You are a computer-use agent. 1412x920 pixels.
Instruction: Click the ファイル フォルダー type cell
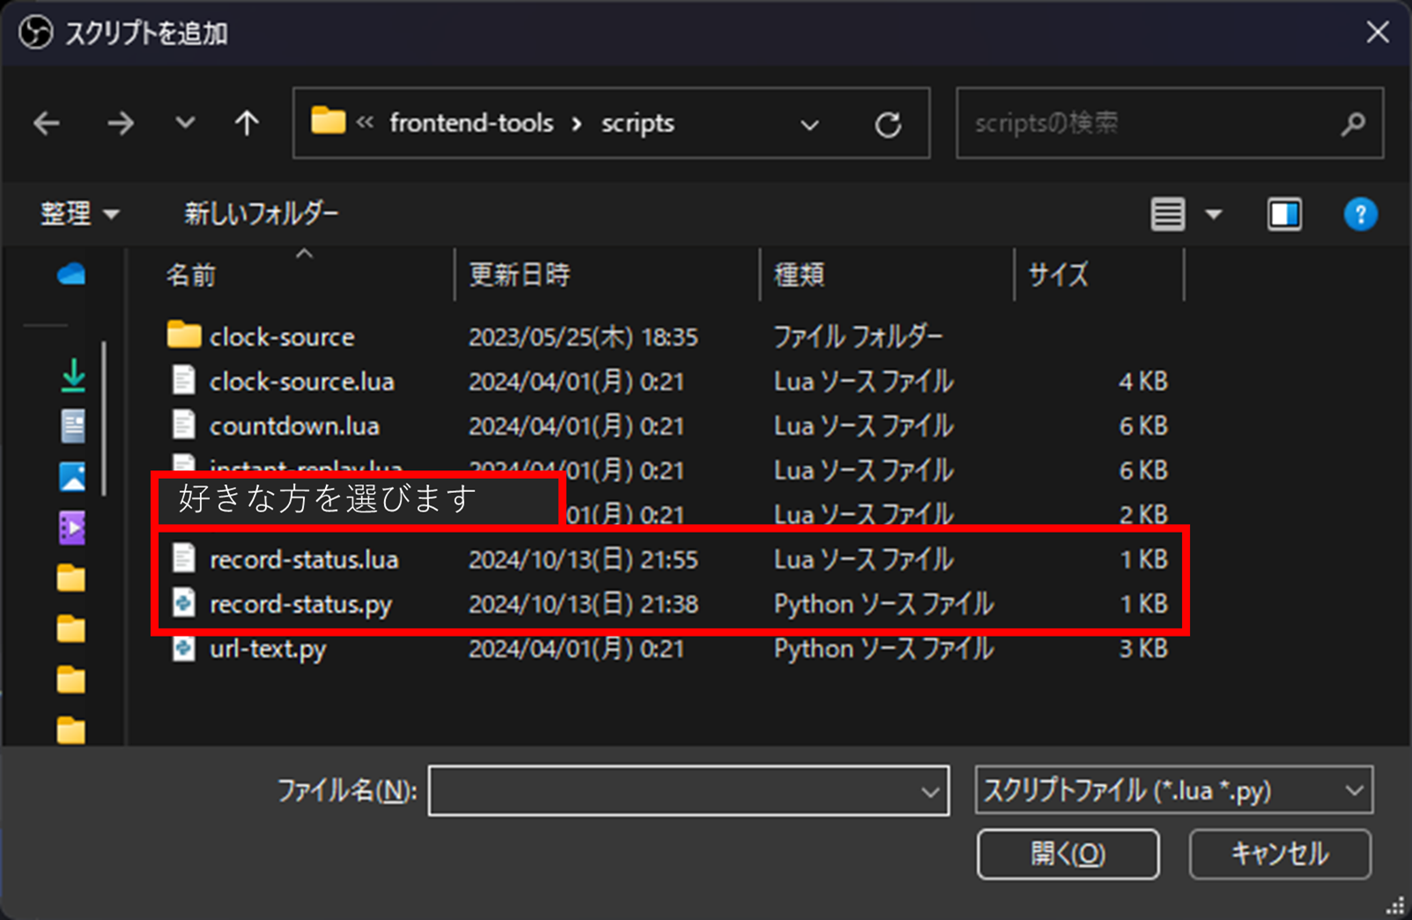click(x=858, y=337)
